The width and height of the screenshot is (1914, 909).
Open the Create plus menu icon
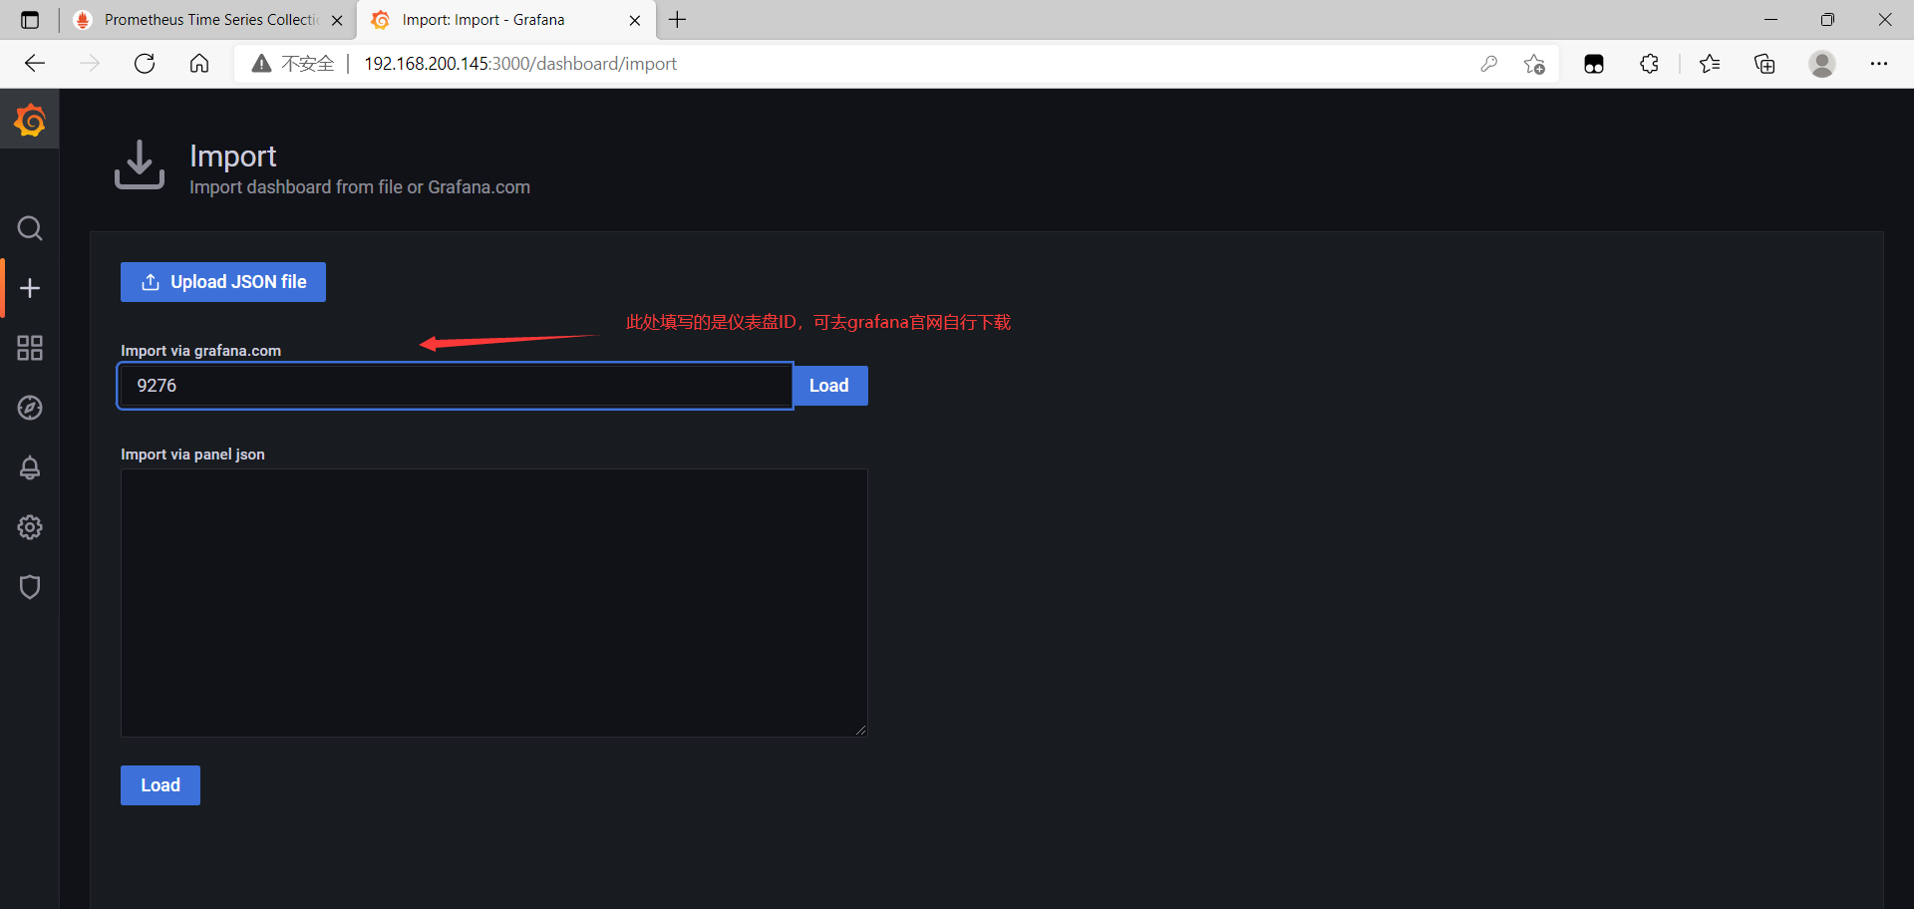click(30, 288)
